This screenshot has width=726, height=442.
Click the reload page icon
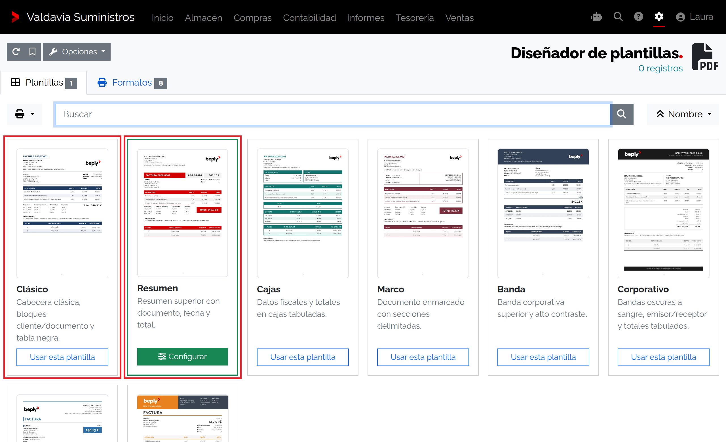coord(16,52)
